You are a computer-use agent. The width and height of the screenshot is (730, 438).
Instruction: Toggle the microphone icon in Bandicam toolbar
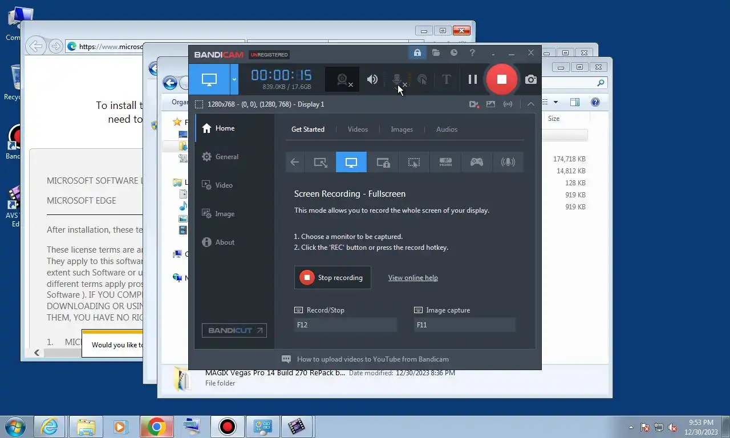(398, 79)
